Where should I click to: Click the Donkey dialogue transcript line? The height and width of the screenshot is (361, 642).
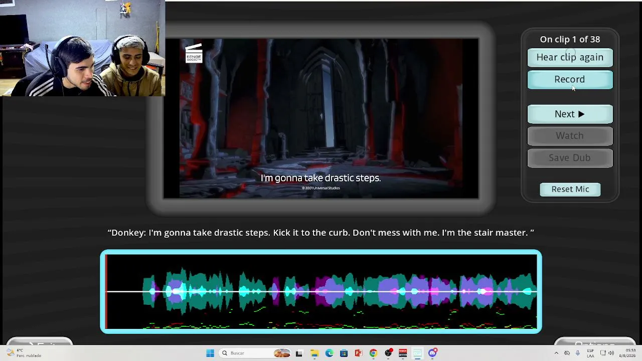(321, 233)
